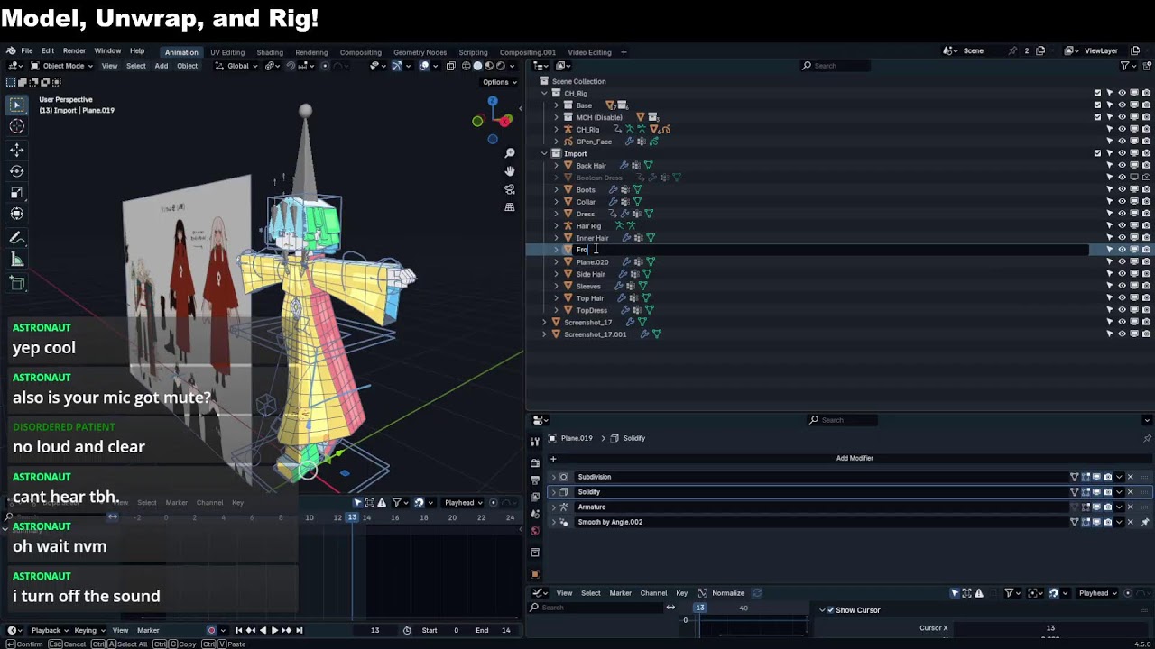1155x649 pixels.
Task: Open the Output properties tab
Action: [535, 480]
